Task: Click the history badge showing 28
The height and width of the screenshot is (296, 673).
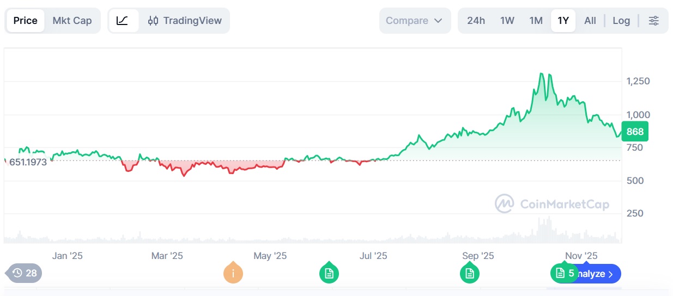Action: [25, 273]
